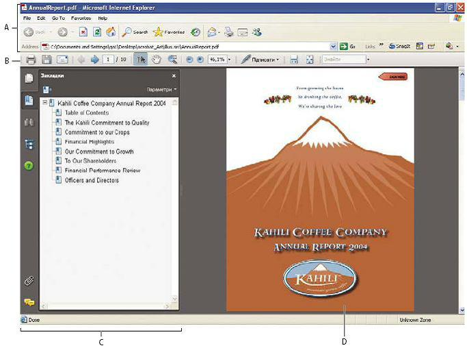Choose the Select tool cursor icon

[141, 60]
